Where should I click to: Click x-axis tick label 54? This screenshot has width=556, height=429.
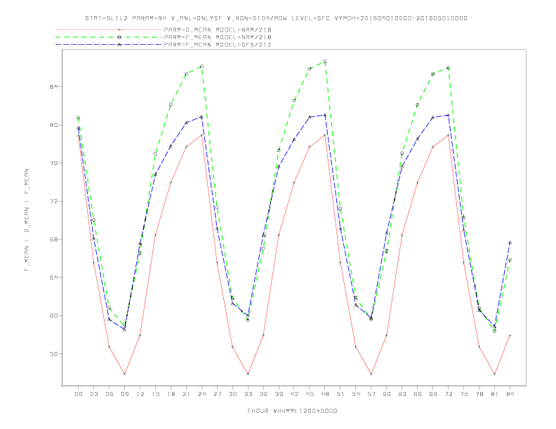356,394
